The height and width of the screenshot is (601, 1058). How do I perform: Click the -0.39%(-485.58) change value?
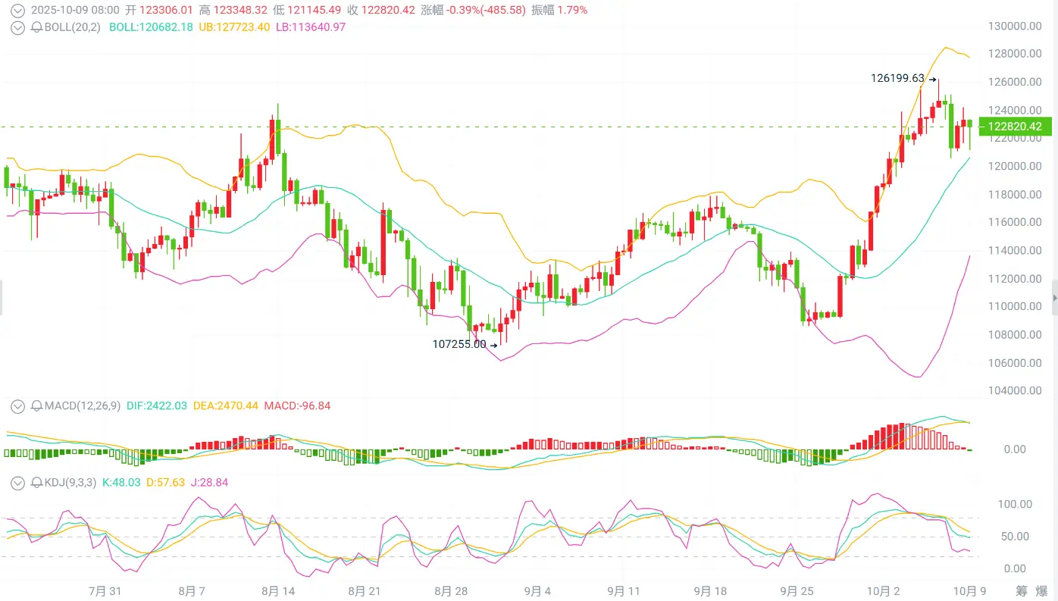(x=485, y=11)
